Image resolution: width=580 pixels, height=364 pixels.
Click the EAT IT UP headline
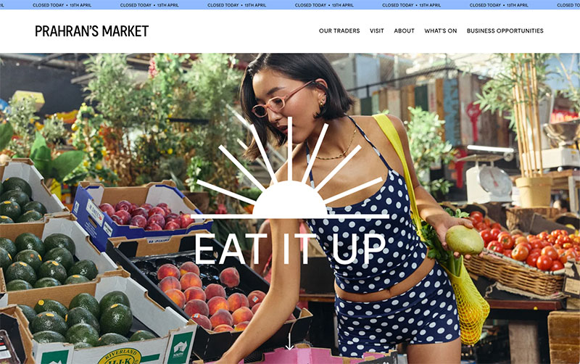click(x=290, y=249)
